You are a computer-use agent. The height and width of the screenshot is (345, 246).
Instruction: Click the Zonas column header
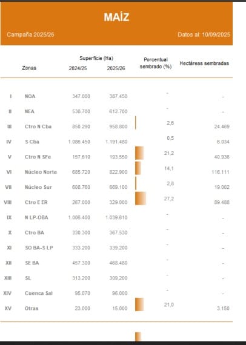click(x=29, y=68)
